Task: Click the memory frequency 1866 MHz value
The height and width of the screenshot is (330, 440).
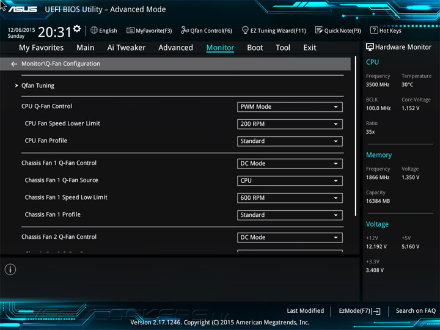Action: pyautogui.click(x=378, y=177)
